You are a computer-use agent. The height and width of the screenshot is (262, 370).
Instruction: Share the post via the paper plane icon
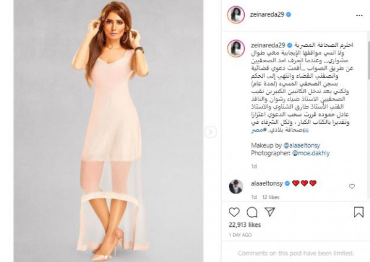(269, 212)
